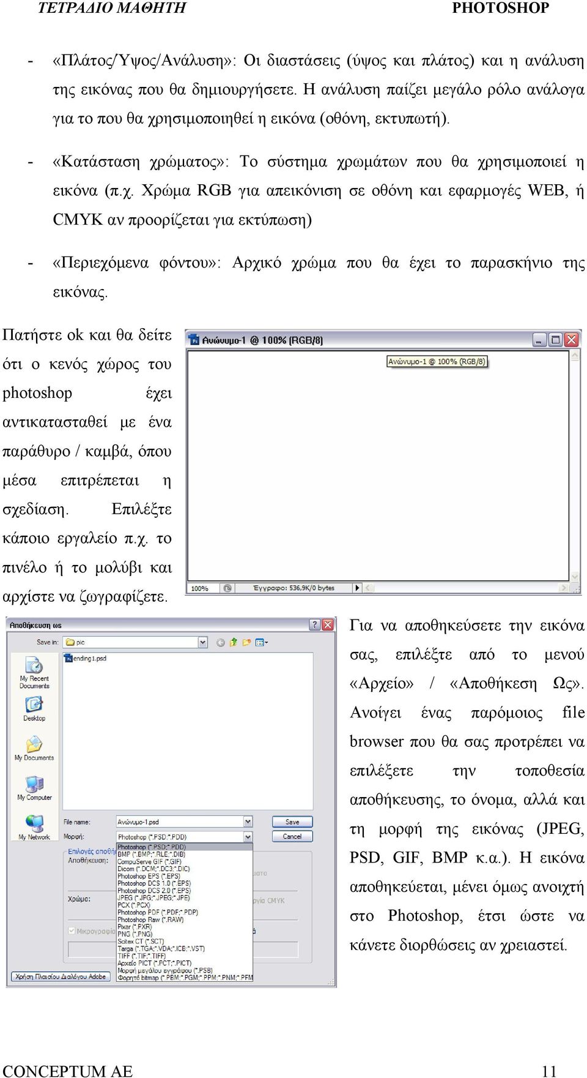Choose Targa format from the list
Screen dimensions: 587x1078
point(184,948)
